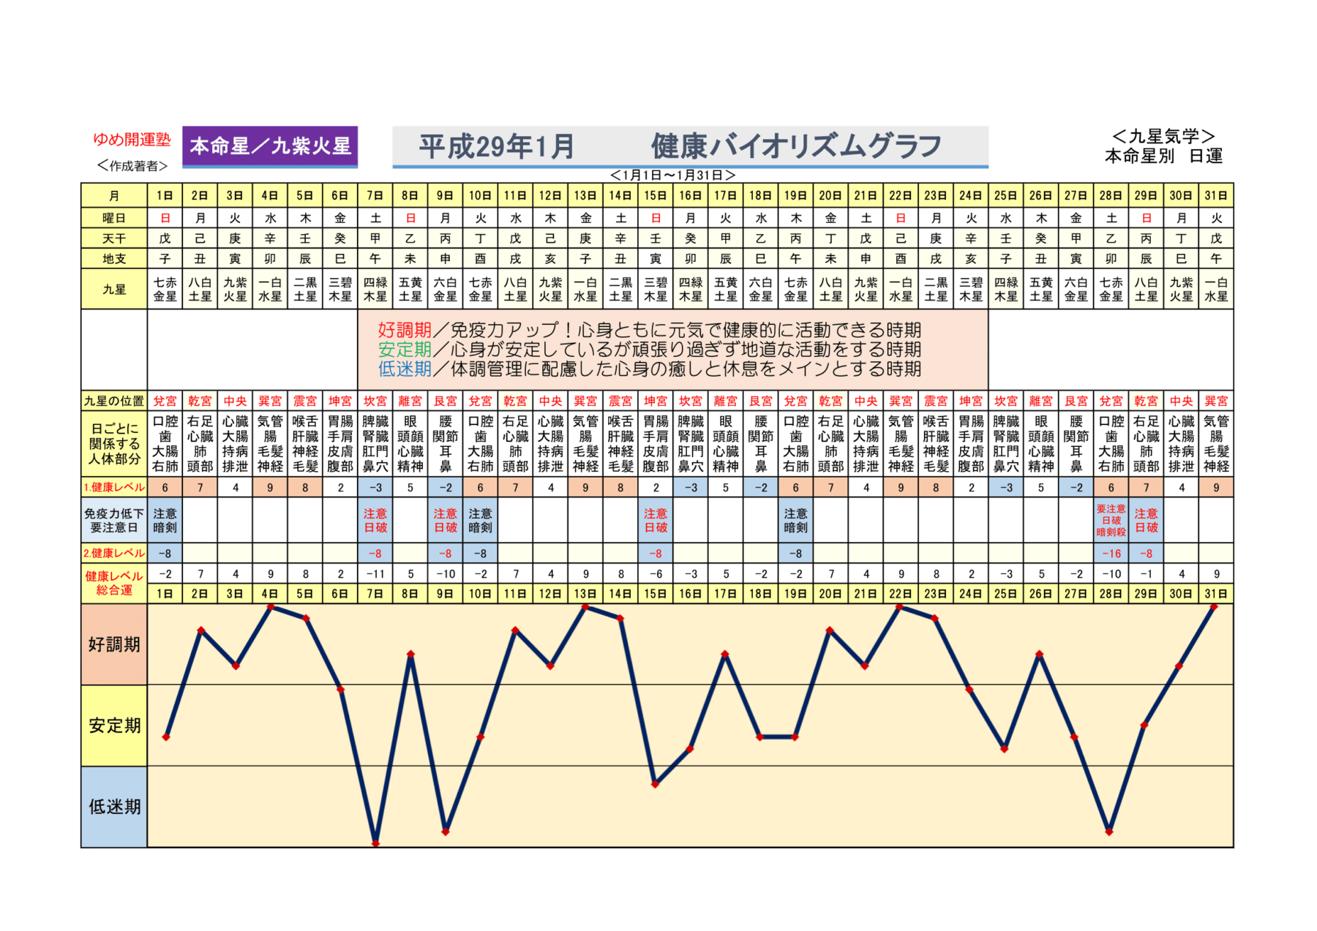The height and width of the screenshot is (931, 1317).
Task: Click the chart title 健康バイオリズムグラフ
Action: coord(796,146)
